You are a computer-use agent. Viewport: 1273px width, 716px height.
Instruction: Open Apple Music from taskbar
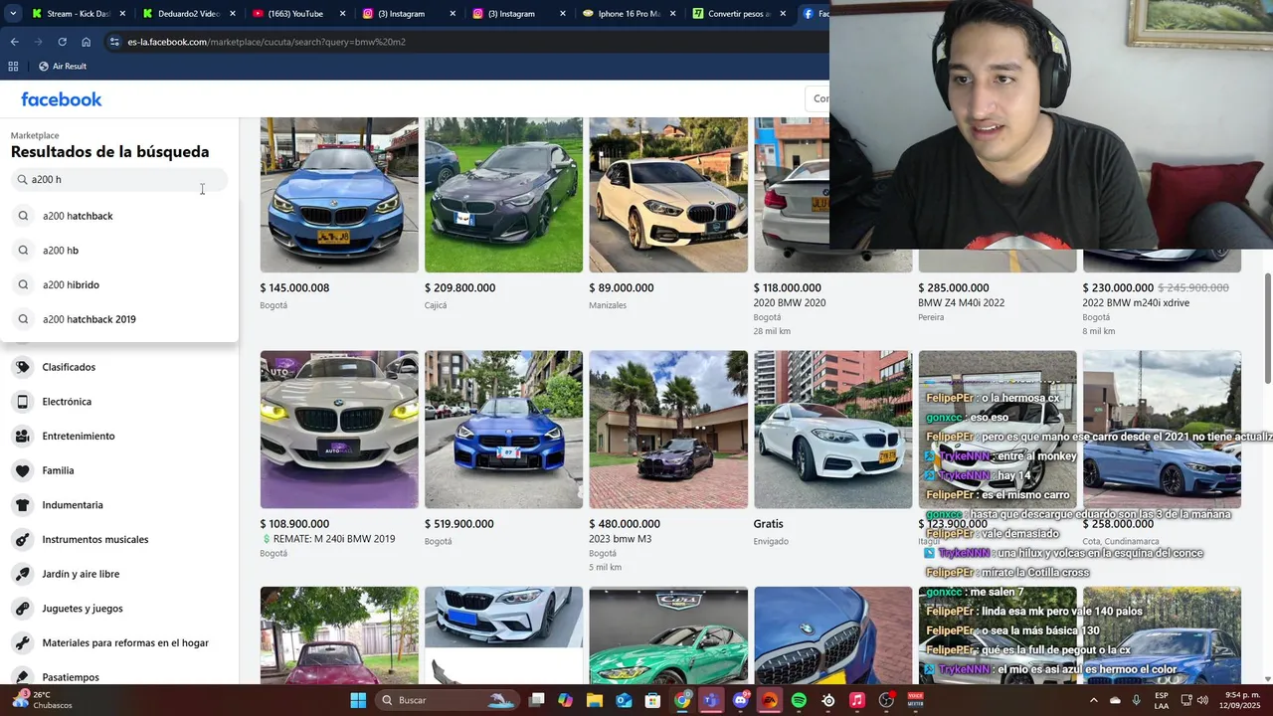[x=857, y=700]
